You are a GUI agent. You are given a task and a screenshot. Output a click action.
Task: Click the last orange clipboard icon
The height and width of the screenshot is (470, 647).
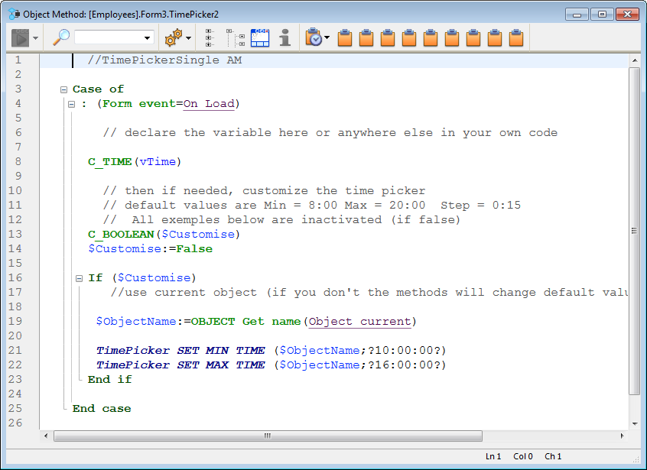pyautogui.click(x=516, y=37)
